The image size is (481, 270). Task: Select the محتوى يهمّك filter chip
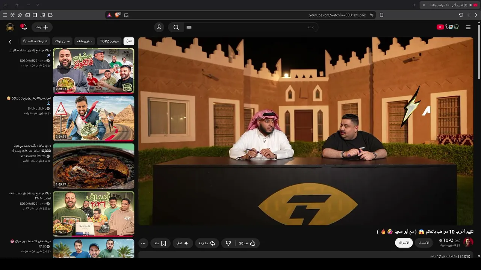click(x=62, y=41)
